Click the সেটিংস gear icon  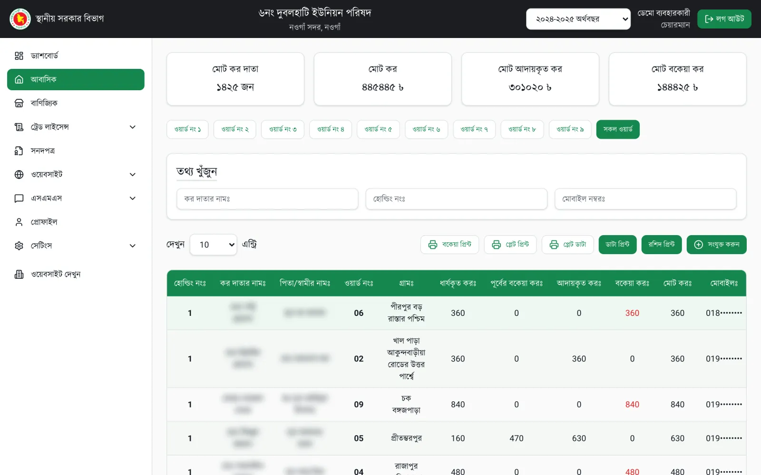(x=19, y=246)
